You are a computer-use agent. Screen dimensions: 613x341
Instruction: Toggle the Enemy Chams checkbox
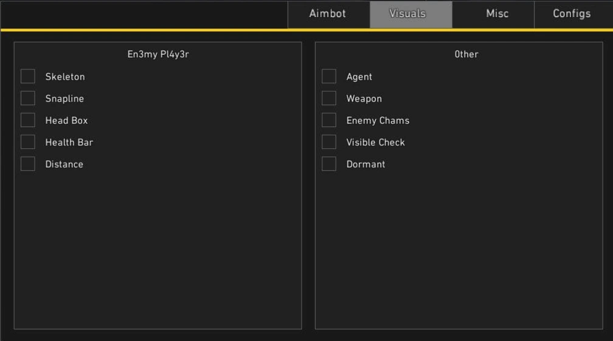(329, 120)
